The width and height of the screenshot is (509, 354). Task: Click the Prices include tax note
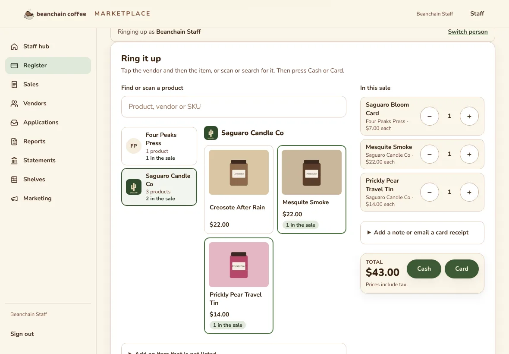point(386,284)
